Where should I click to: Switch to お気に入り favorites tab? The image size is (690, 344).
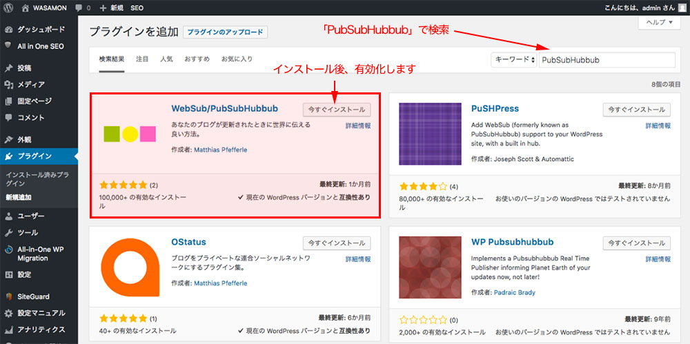click(237, 59)
